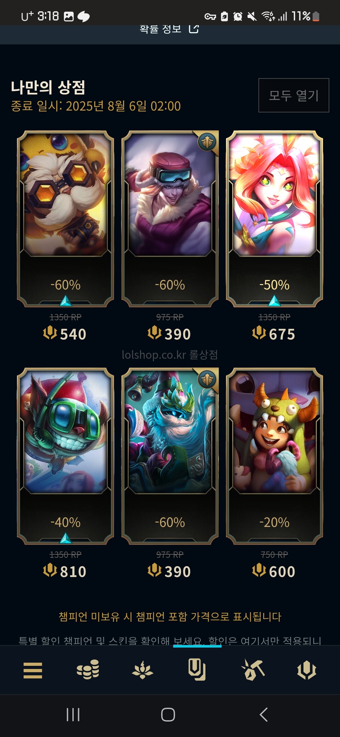Tap the Android home navigation button
Screen dimensions: 340x737
[x=168, y=715]
